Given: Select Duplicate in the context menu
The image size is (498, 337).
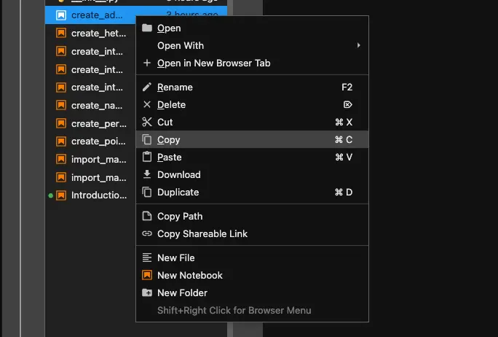Looking at the screenshot, I should (x=178, y=193).
